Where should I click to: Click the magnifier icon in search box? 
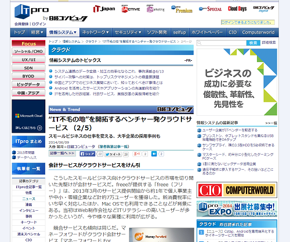[x=200, y=43]
